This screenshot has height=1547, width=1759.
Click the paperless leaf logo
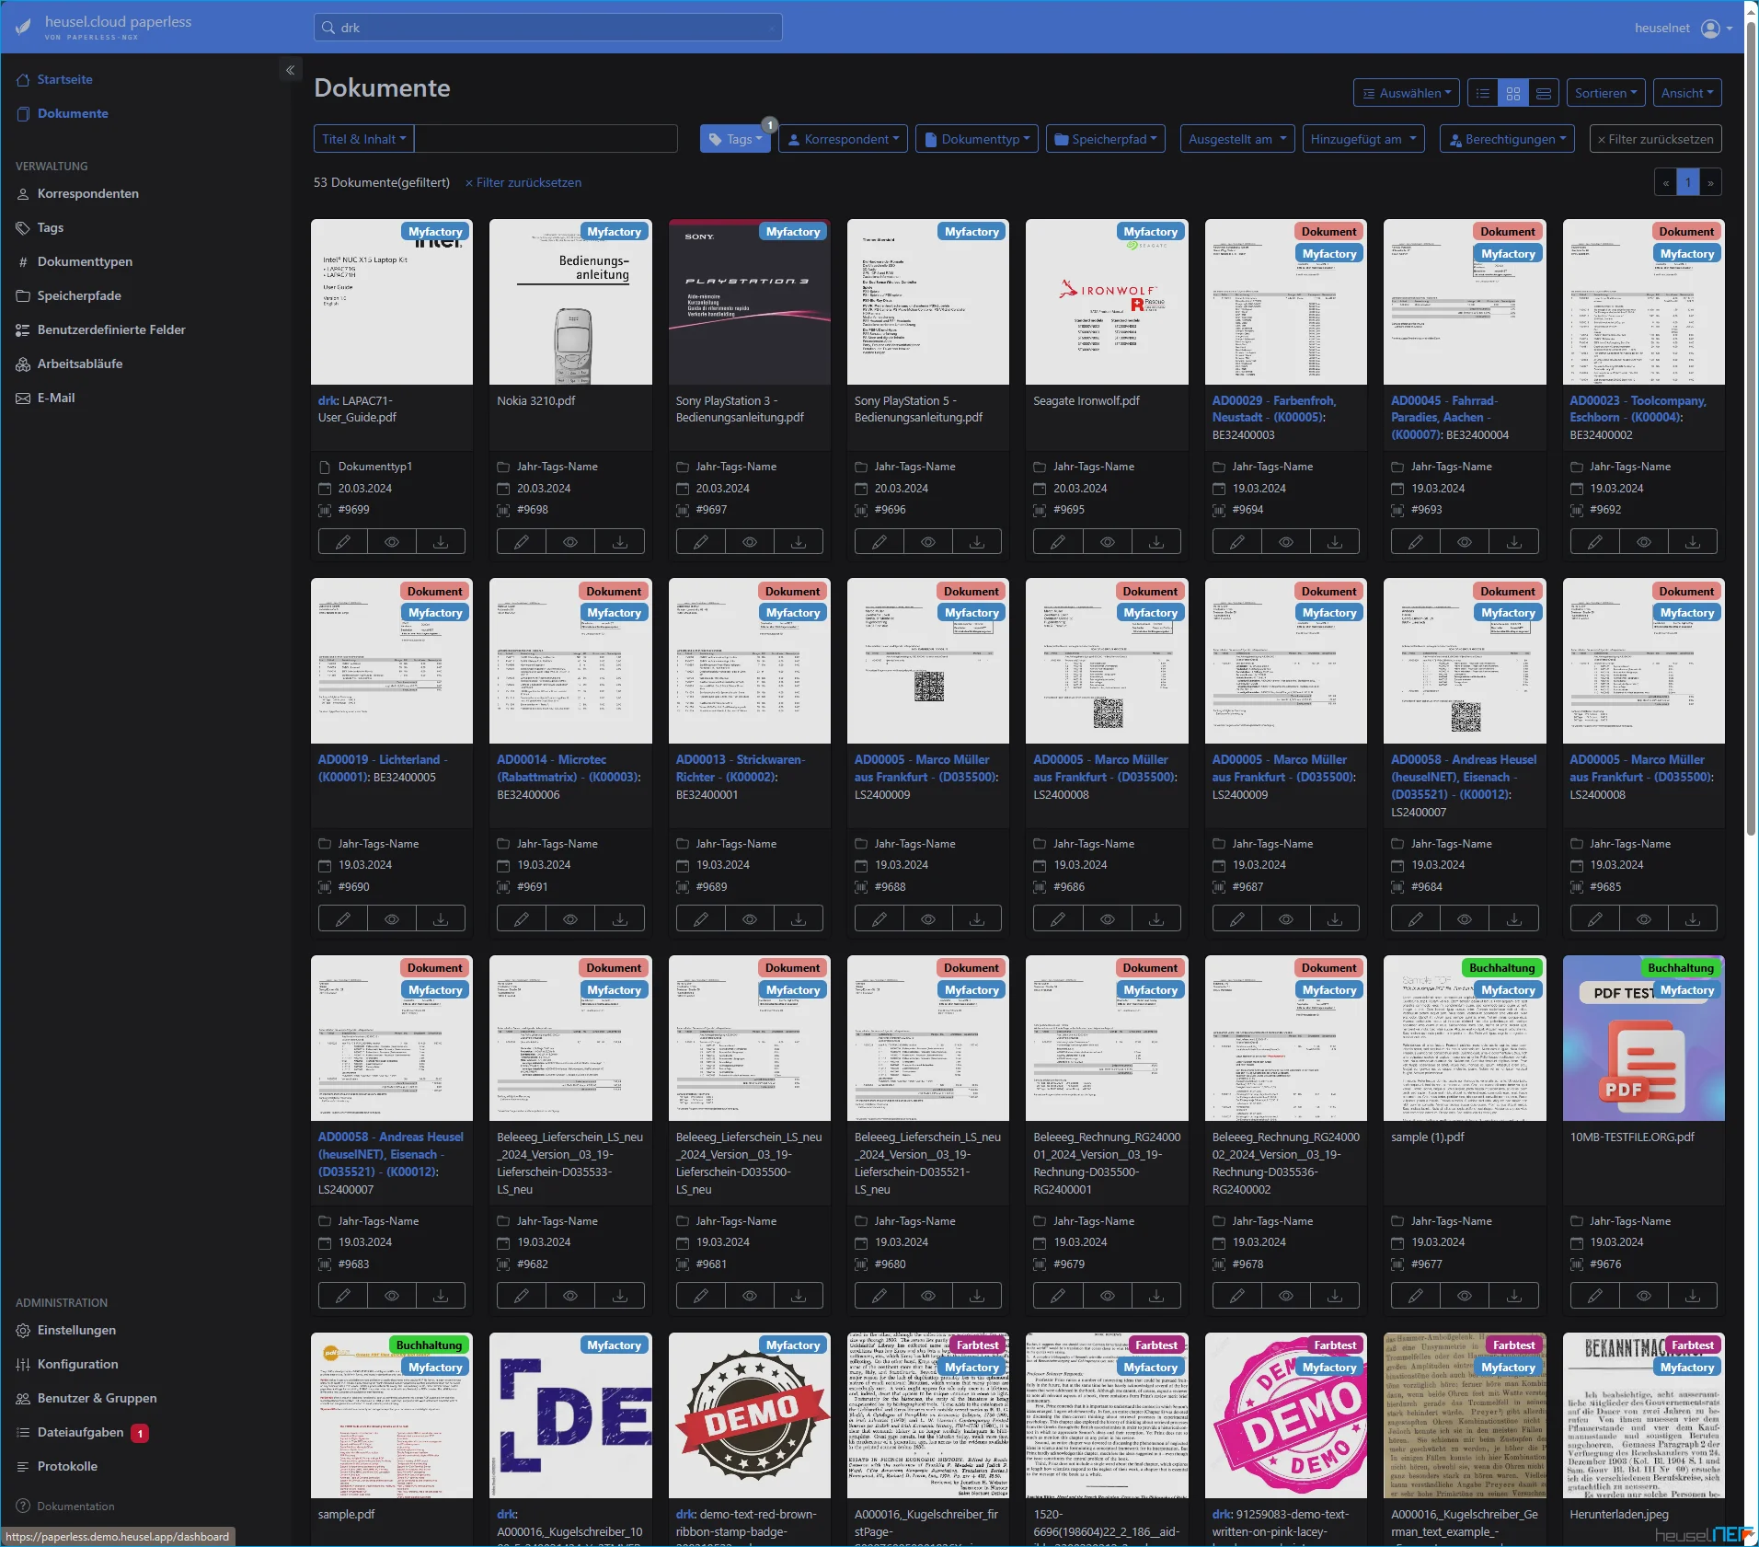(24, 28)
